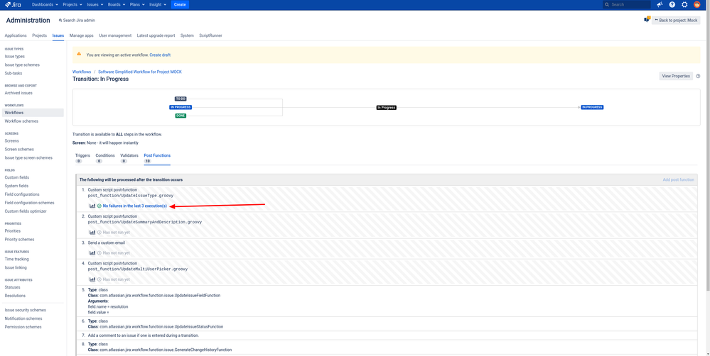The image size is (710, 356).
Task: Switch to Projects admin tab
Action: 39,35
